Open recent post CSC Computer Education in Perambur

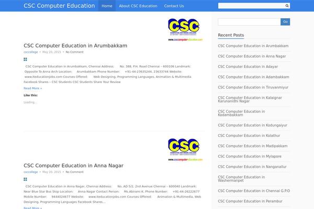250,201
